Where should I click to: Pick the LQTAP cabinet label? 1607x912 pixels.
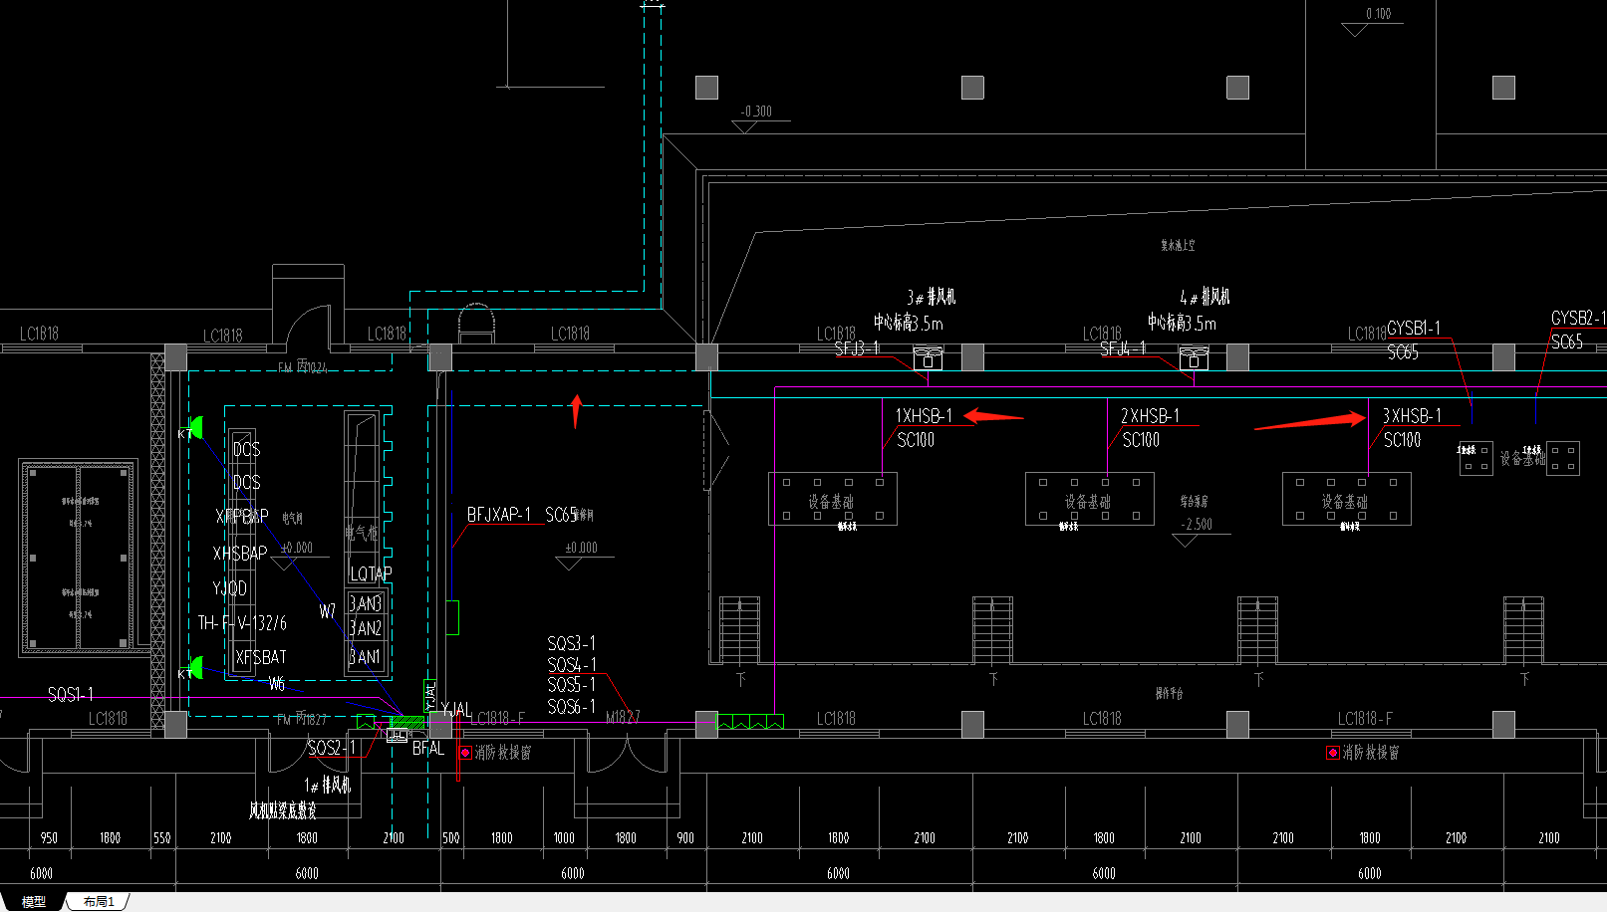pos(371,574)
